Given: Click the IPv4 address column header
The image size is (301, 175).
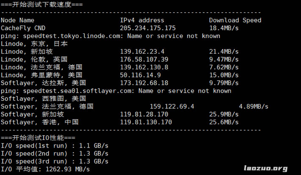Looking at the screenshot, I should [142, 20].
